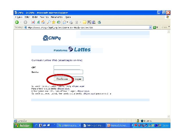Open the Ajuda menu
The height and width of the screenshot is (138, 184).
coord(68,17)
